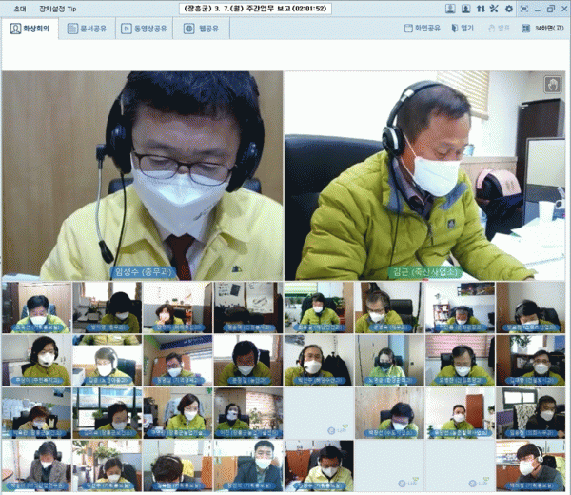Viewport: 571px width, 495px height.
Task: Click the network up/down arrows icon
Action: (x=480, y=9)
